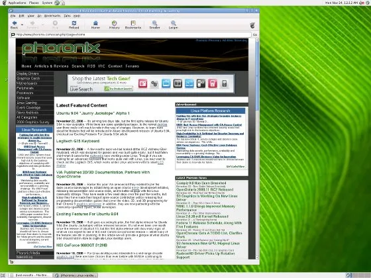Open the History toolbar button
This screenshot has height=278, width=371.
tap(114, 24)
